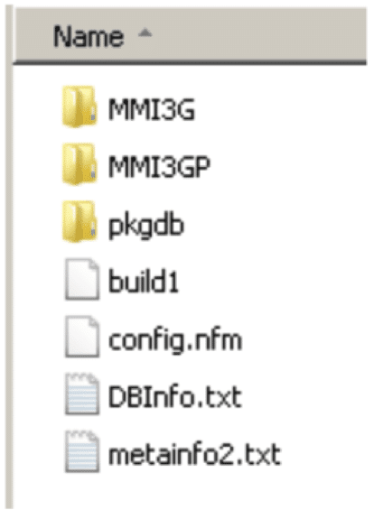Select the pkgdb folder icon

(79, 221)
